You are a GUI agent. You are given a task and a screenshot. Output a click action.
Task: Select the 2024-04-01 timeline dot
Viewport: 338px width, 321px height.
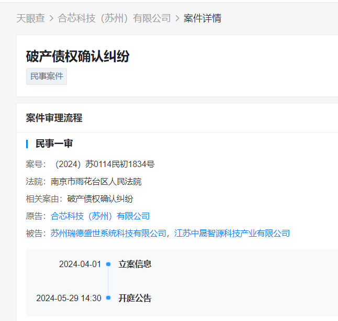[x=108, y=264]
